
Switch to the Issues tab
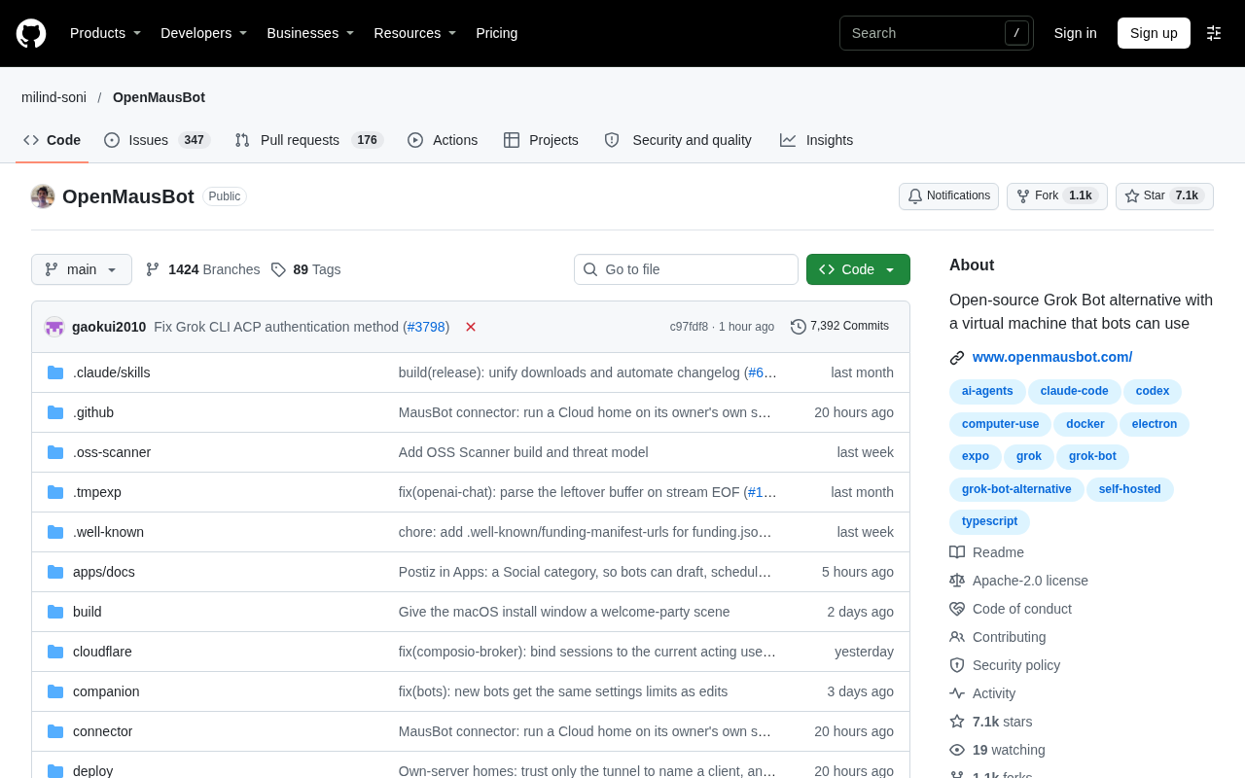[157, 140]
